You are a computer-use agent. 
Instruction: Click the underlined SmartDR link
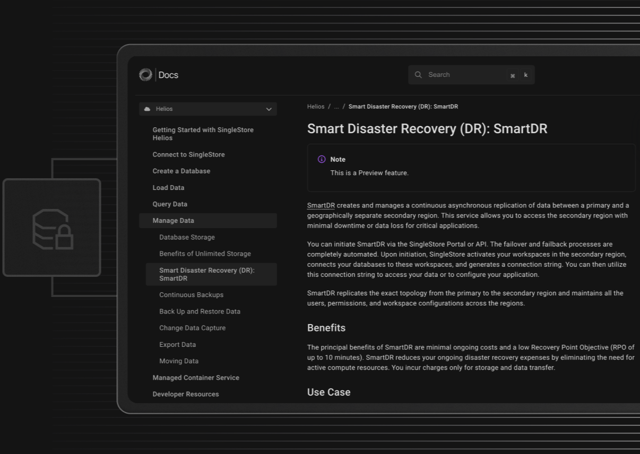point(321,205)
